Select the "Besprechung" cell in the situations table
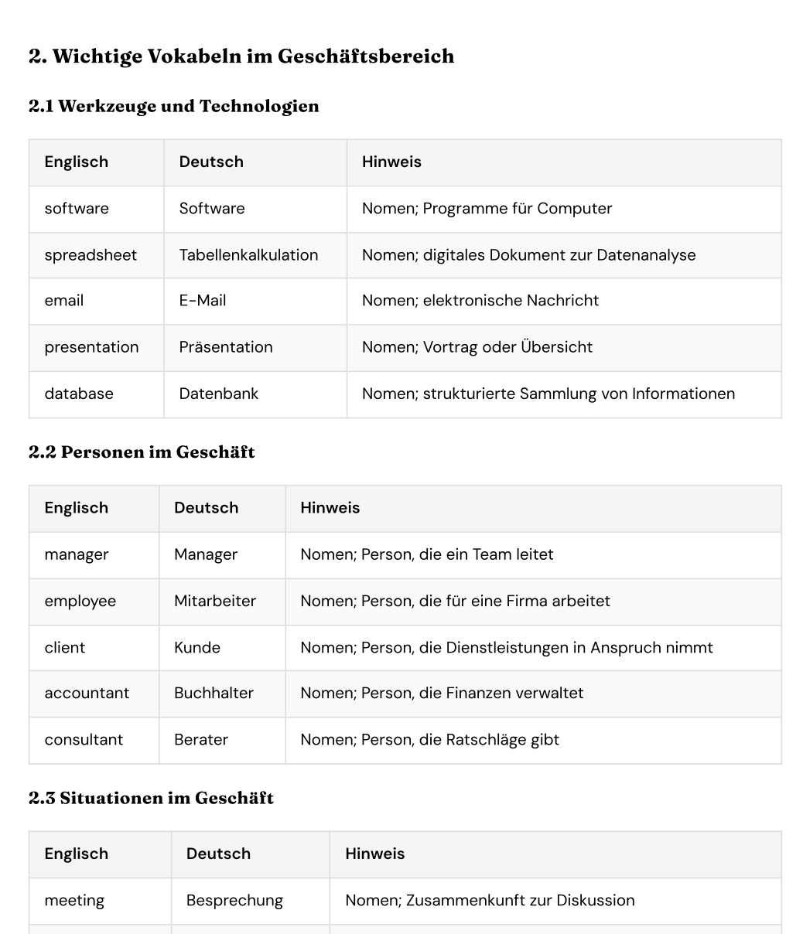Screen dimensions: 803x934 coord(234,901)
